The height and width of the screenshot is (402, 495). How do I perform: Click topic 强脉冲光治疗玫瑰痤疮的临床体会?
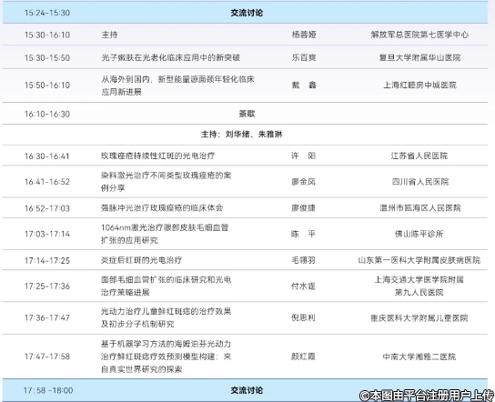point(162,208)
